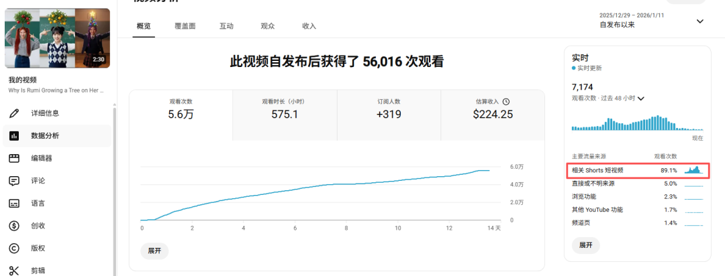725x276 pixels.
Task: Open the 详细信息 sidebar item
Action: click(57, 113)
